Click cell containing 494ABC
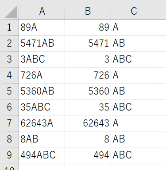Screen dimensions: 166x170 click(42, 155)
